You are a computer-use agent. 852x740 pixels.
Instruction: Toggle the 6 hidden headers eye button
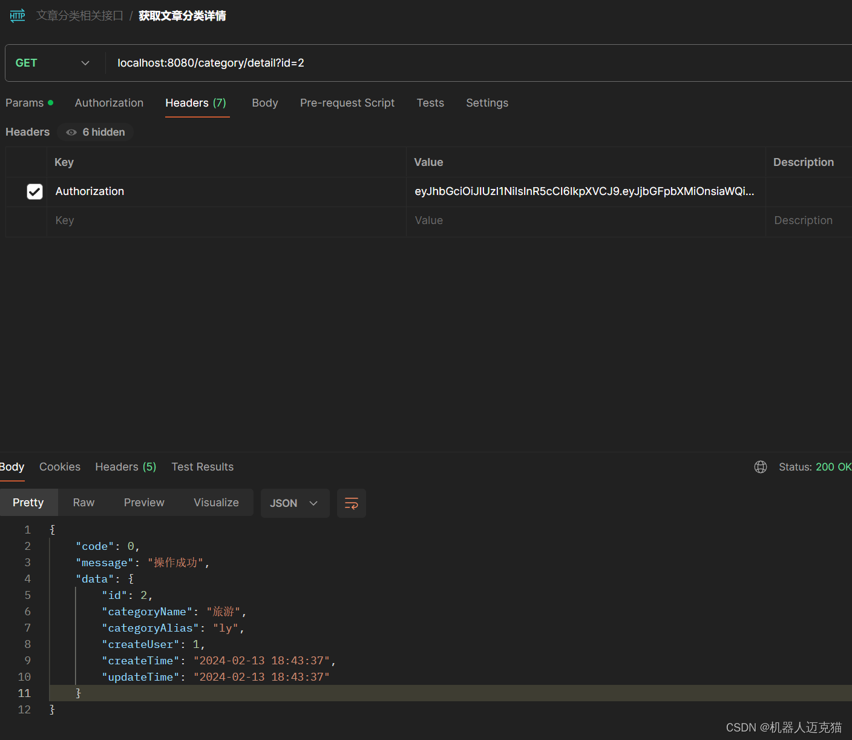click(96, 132)
